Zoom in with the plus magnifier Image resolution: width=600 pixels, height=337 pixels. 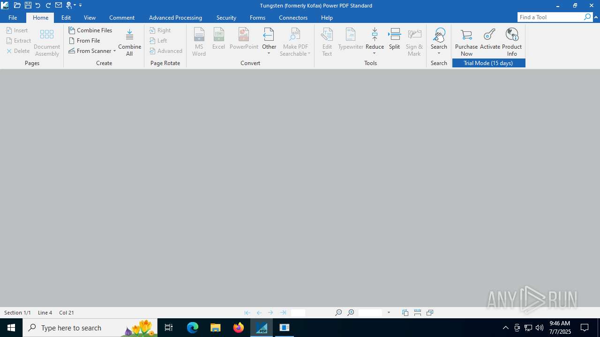351,313
